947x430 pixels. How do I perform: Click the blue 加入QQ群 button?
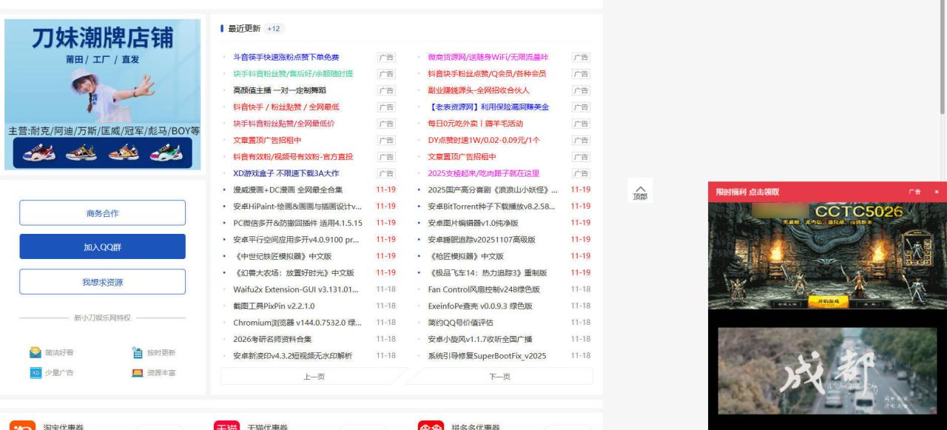pyautogui.click(x=102, y=245)
